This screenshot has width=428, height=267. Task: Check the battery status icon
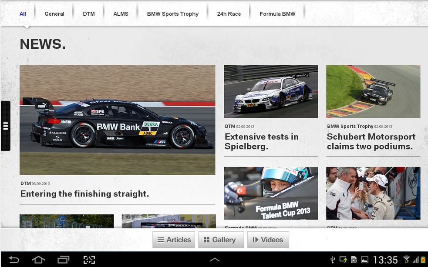[x=422, y=260]
